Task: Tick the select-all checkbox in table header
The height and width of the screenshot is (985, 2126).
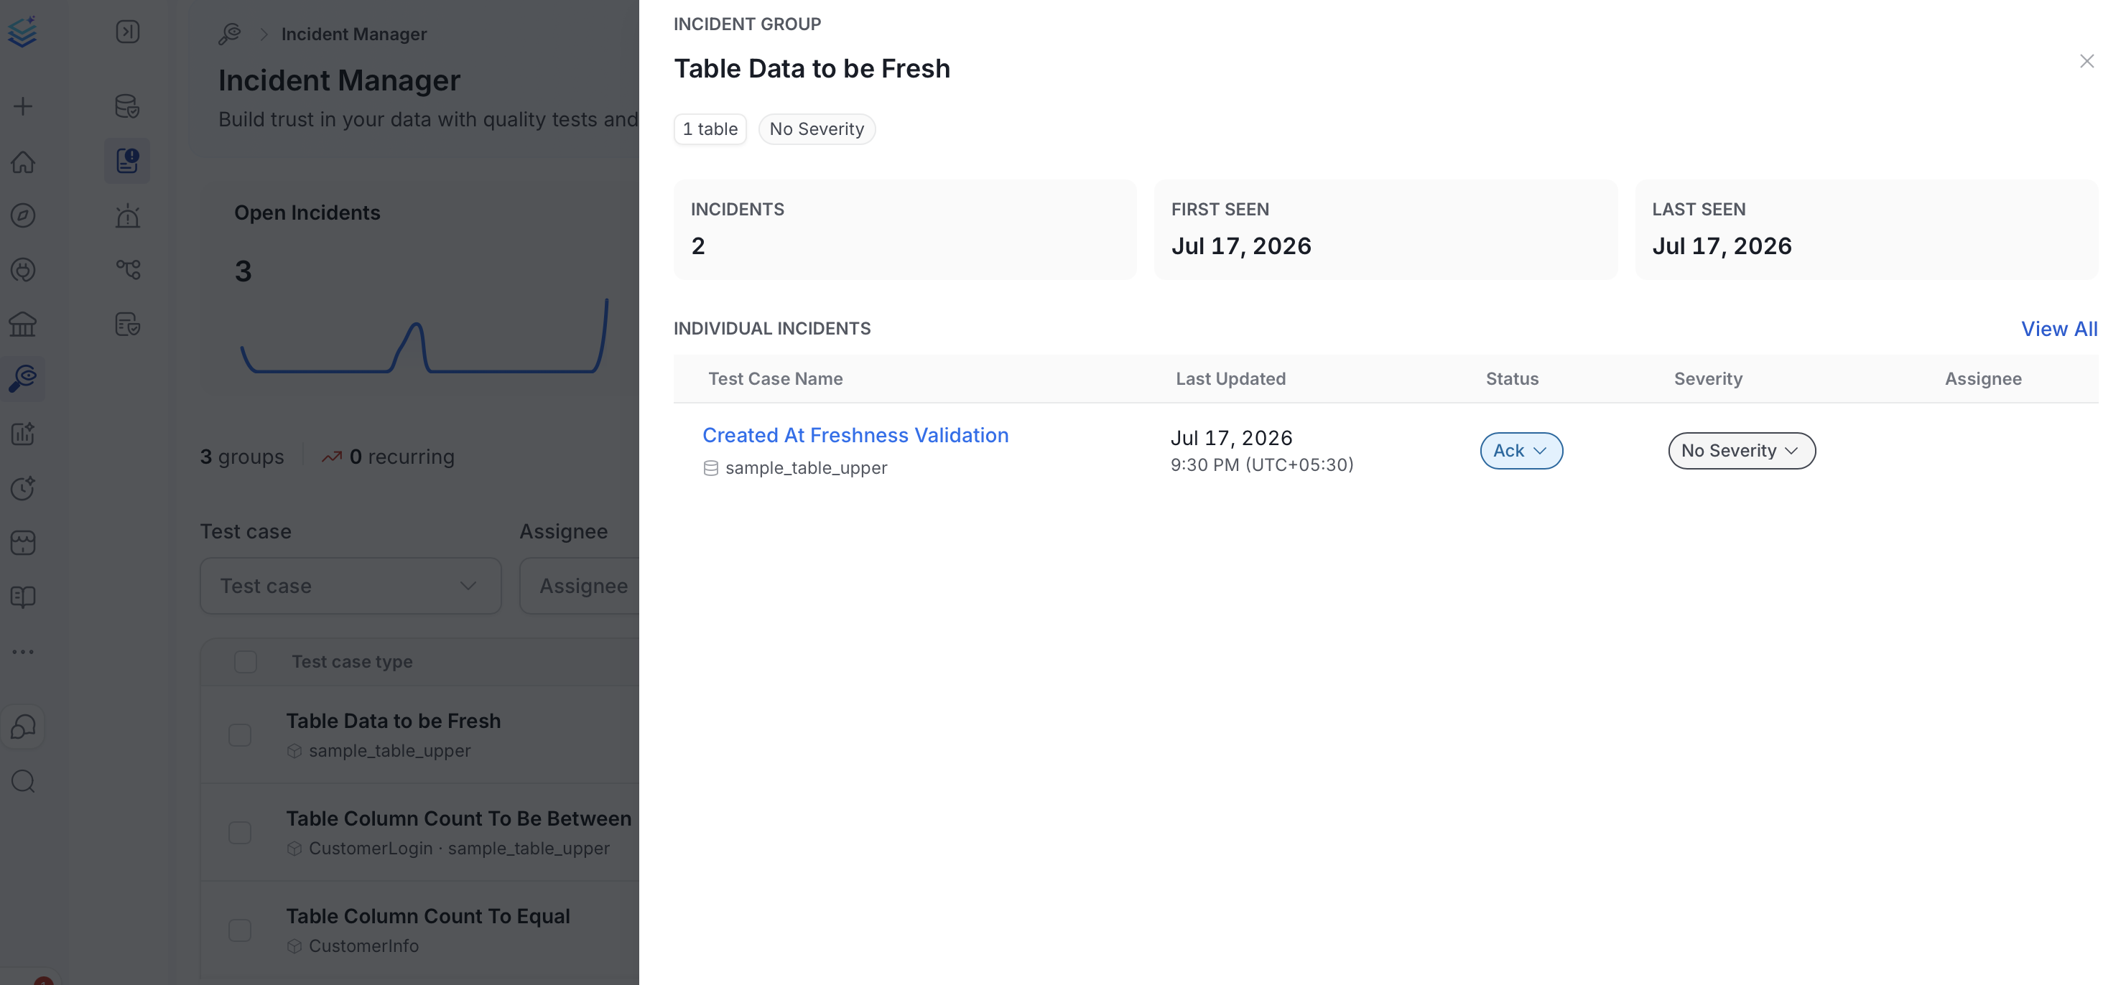Action: (x=245, y=662)
